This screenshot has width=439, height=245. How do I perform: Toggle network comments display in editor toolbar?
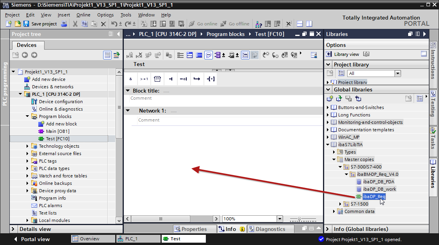[209, 55]
